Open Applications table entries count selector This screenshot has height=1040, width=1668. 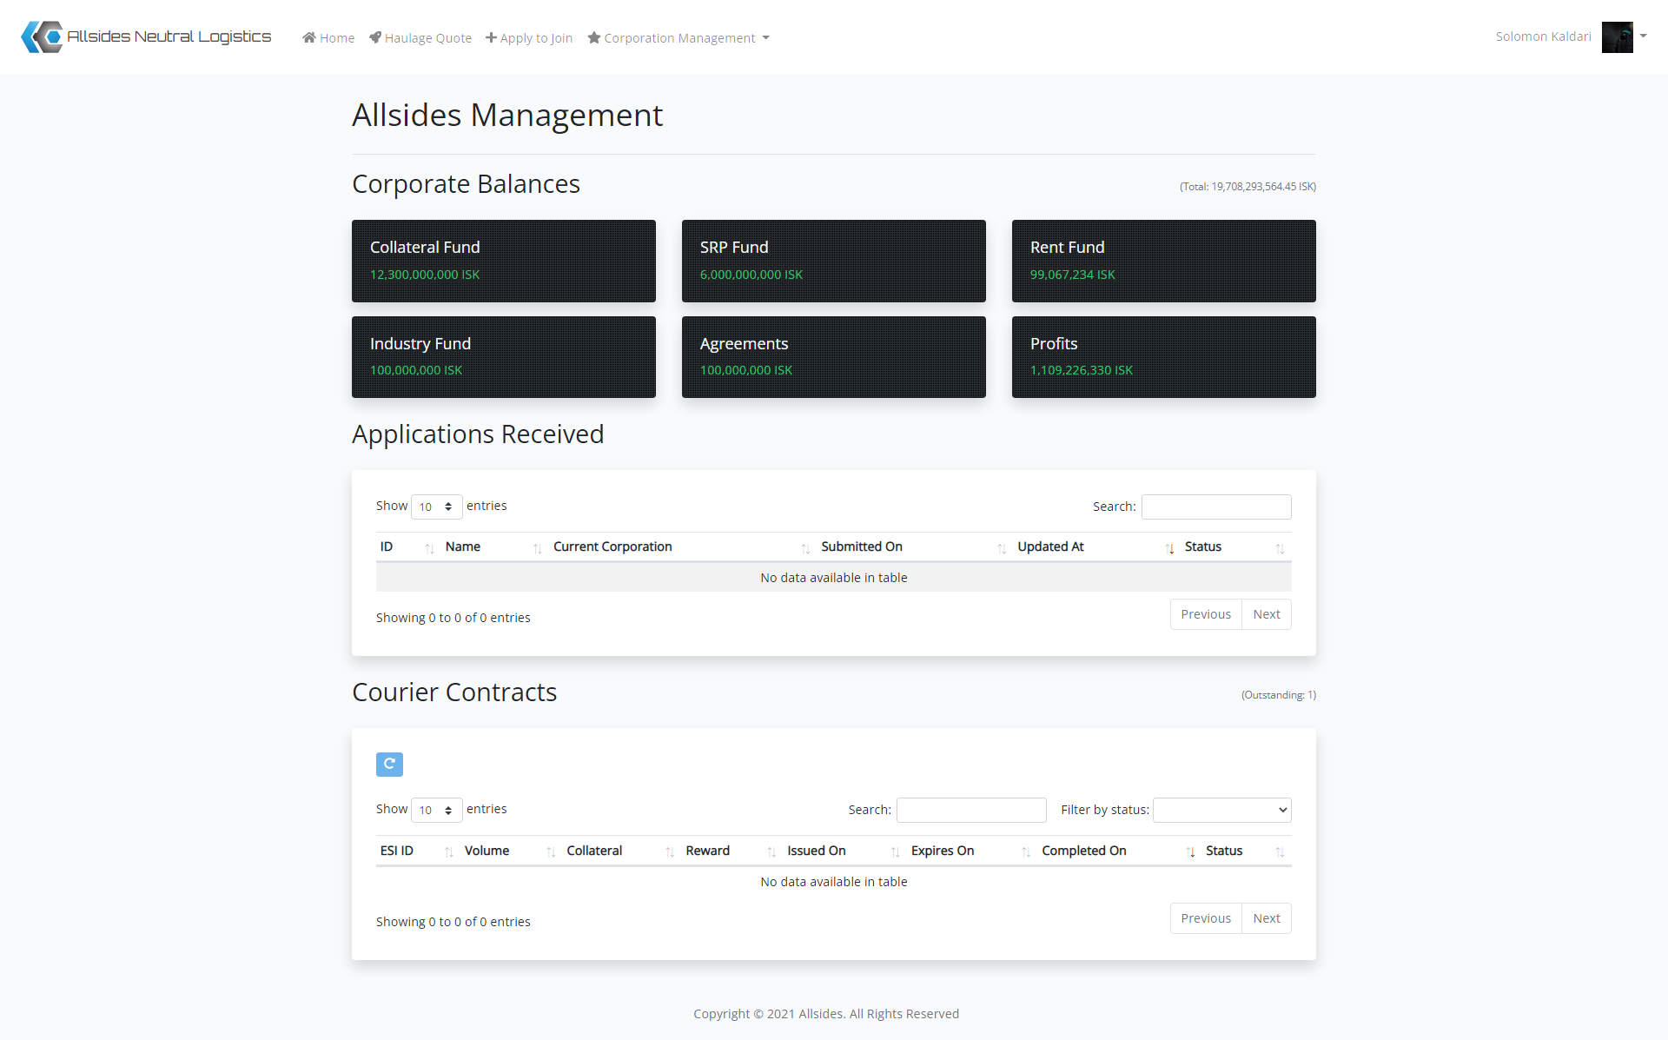tap(436, 507)
